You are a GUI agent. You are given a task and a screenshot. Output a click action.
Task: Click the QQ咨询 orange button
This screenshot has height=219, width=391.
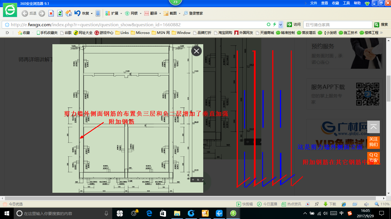coord(374,158)
